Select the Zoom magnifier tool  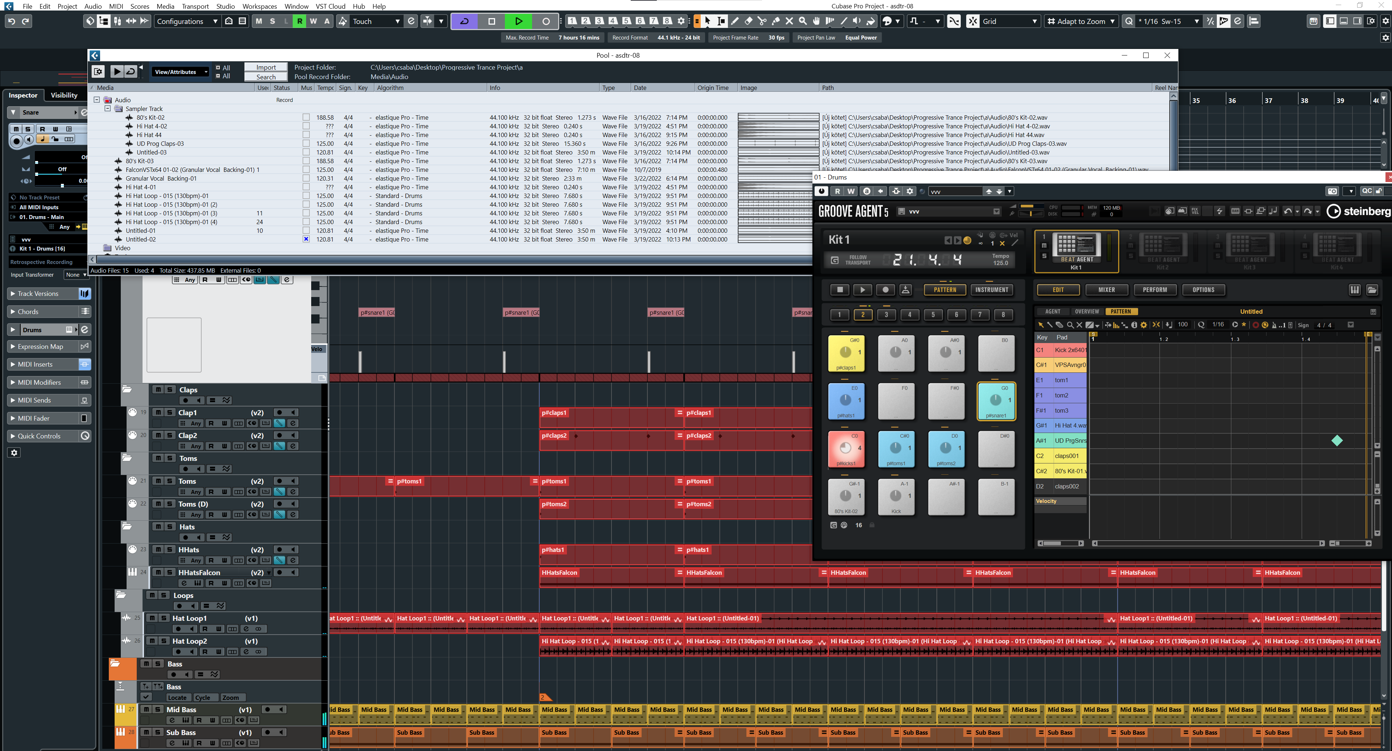click(x=803, y=21)
